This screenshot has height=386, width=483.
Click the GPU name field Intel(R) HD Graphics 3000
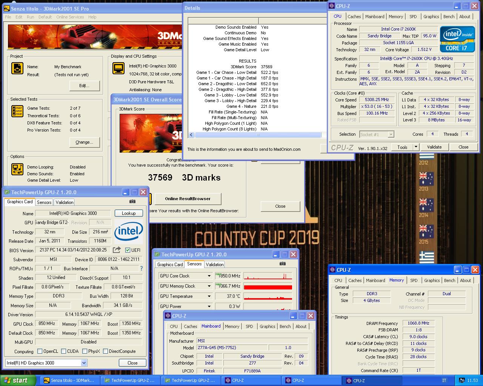(73, 213)
